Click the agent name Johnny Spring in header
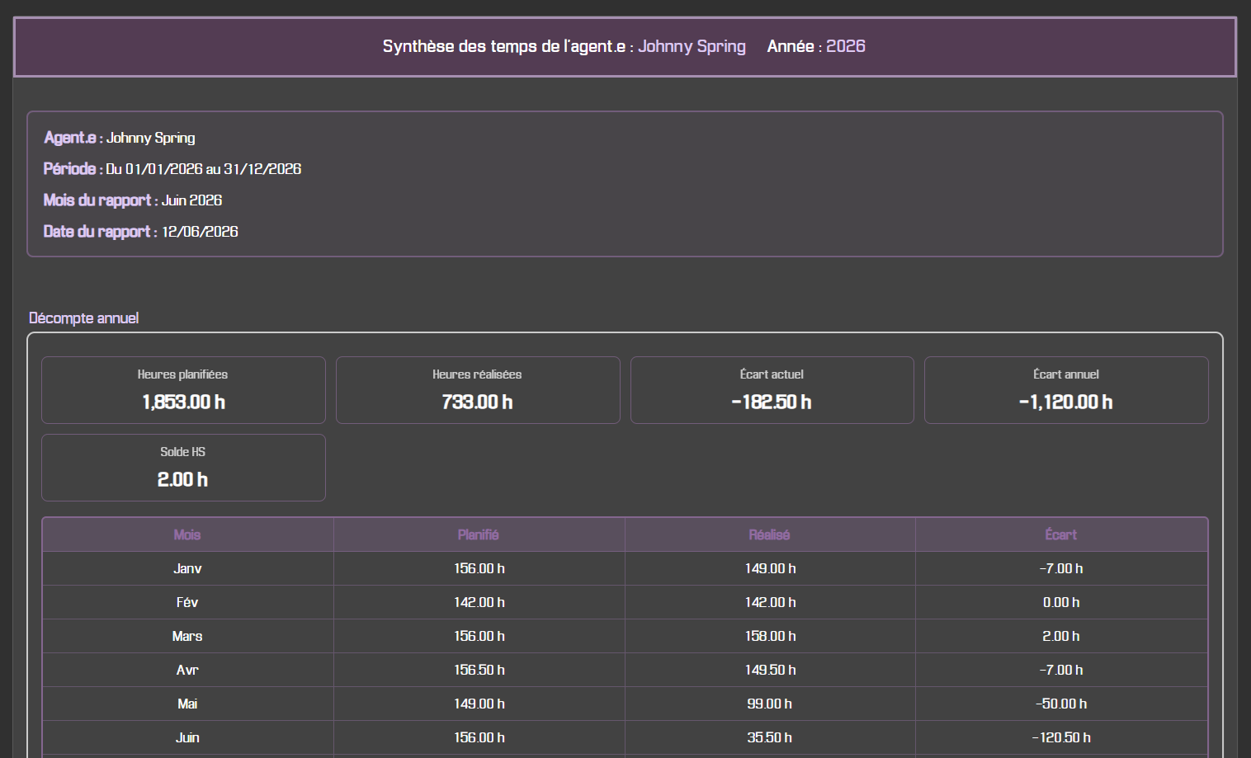 tap(692, 46)
